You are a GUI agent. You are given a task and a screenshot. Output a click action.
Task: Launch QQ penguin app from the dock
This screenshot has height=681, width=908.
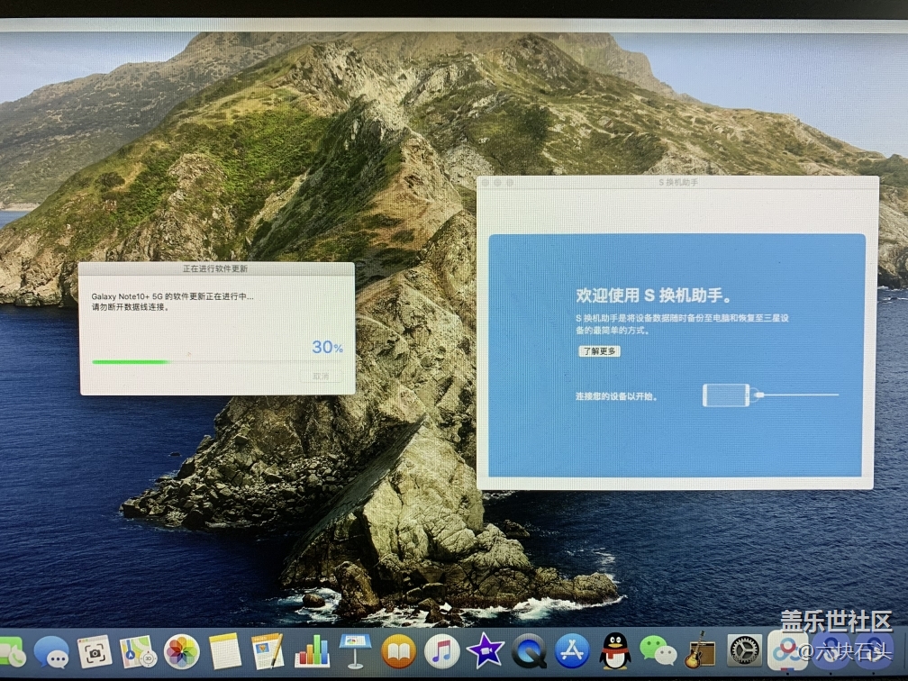click(615, 651)
